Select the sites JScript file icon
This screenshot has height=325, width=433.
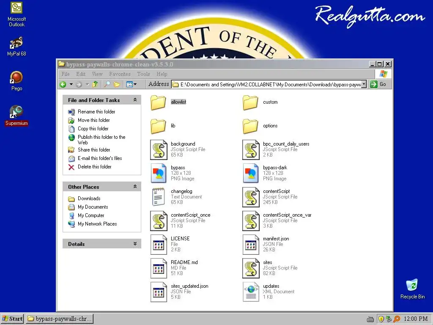coord(251,268)
